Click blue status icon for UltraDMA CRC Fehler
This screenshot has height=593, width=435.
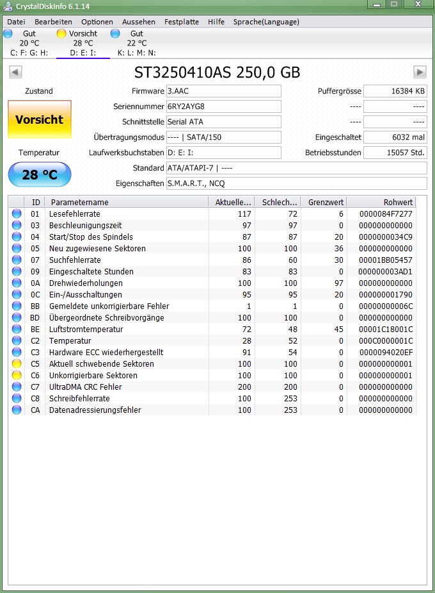click(x=17, y=387)
